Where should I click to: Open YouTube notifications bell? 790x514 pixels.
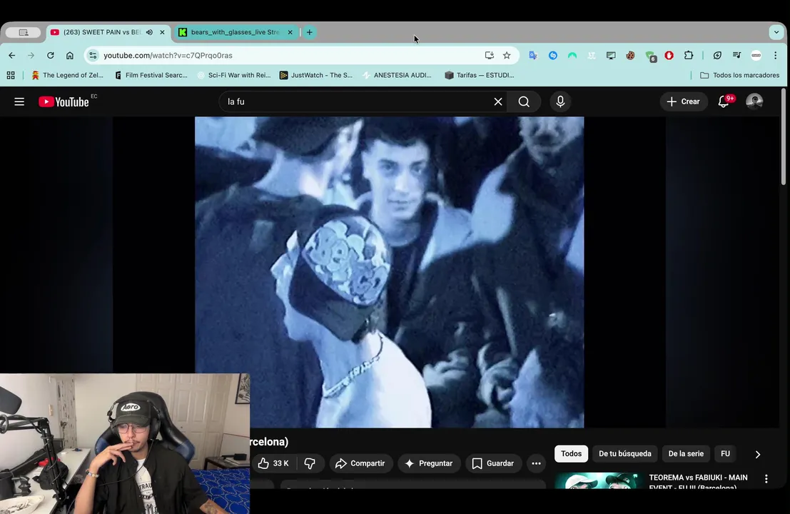[724, 102]
